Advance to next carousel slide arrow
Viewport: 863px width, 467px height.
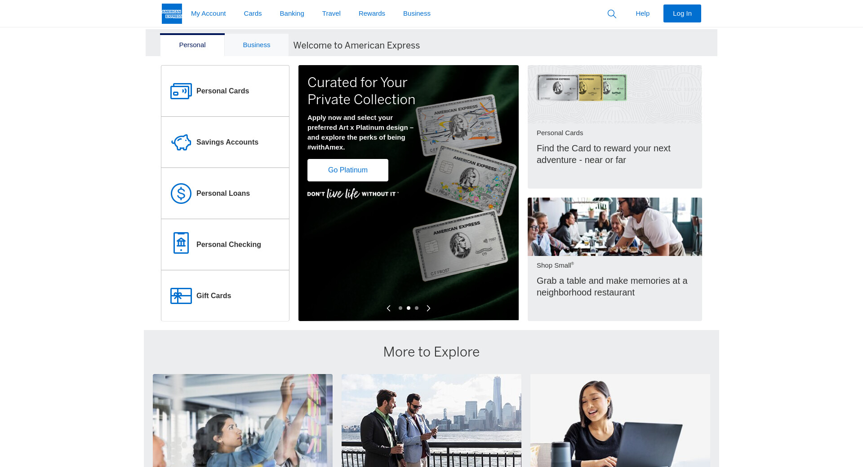(428, 308)
